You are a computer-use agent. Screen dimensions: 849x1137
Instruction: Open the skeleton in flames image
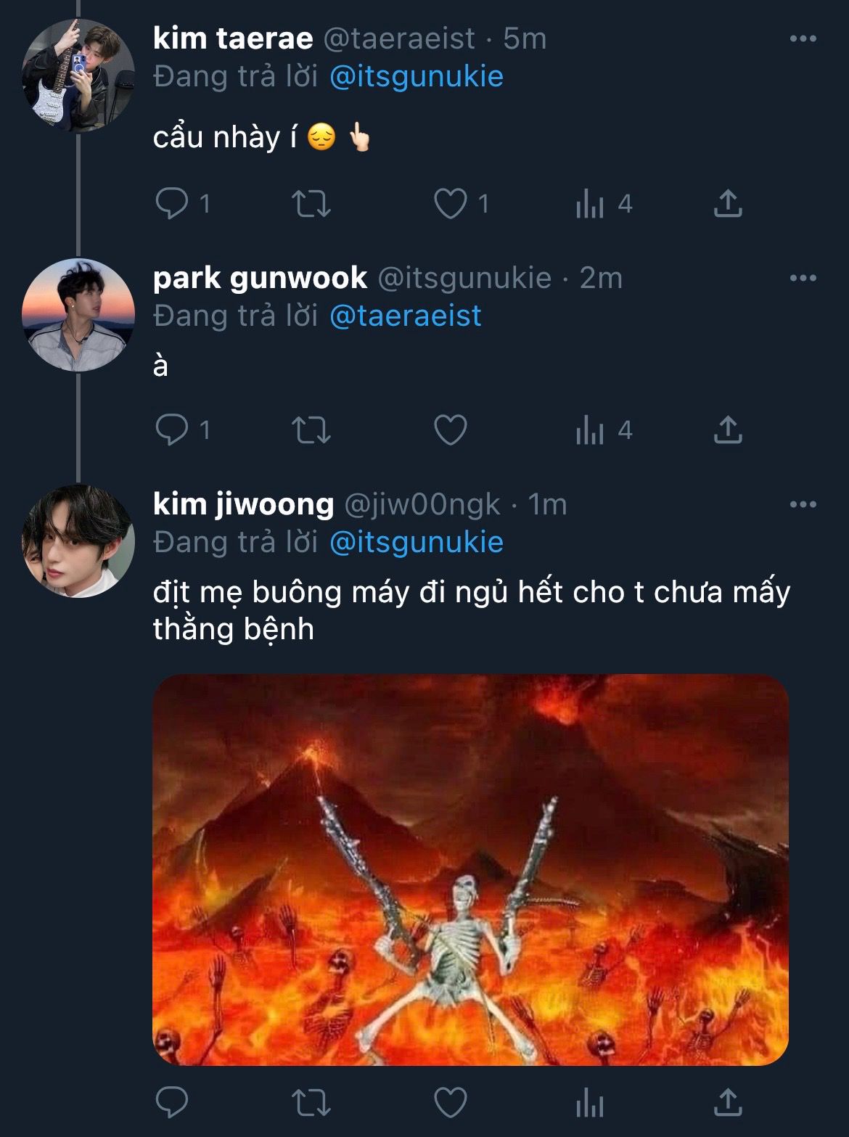(x=470, y=869)
